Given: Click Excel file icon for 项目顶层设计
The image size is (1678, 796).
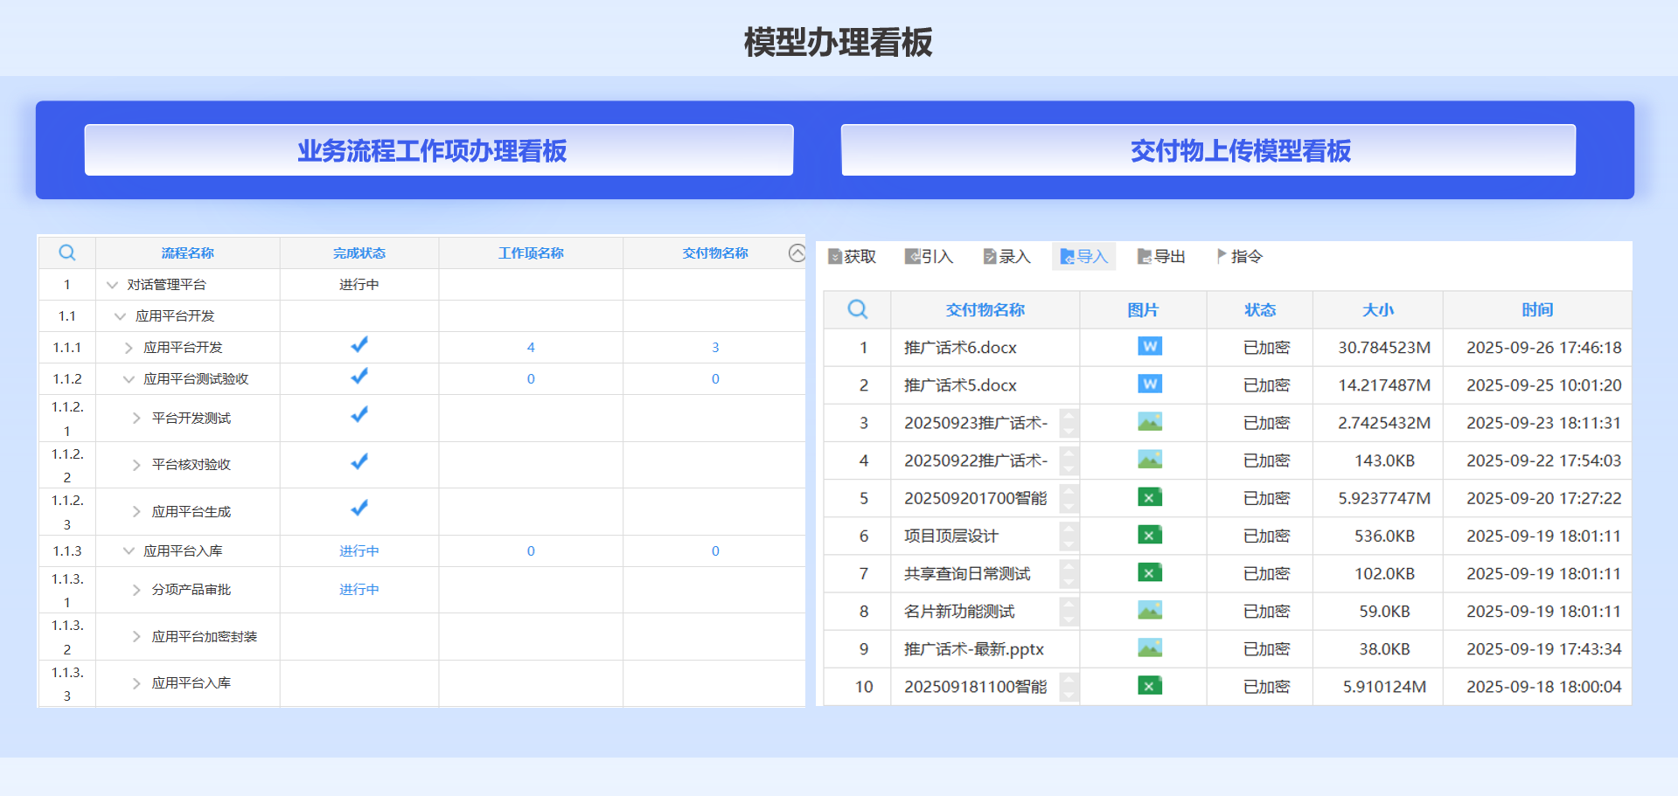Looking at the screenshot, I should tap(1149, 536).
